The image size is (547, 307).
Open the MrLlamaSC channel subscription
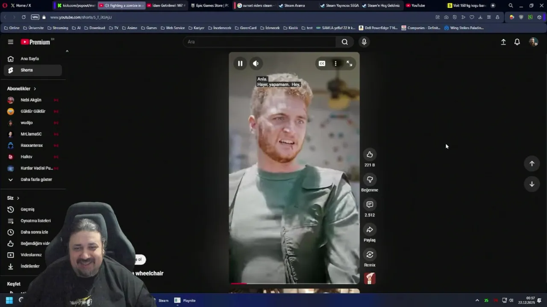tap(32, 134)
